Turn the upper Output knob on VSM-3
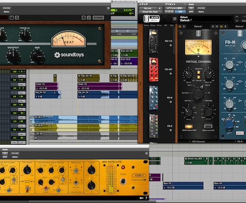This screenshot has height=203, width=246. point(91,170)
